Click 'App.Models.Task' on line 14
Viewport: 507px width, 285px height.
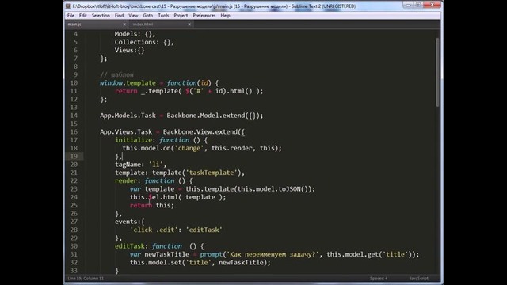click(x=128, y=116)
